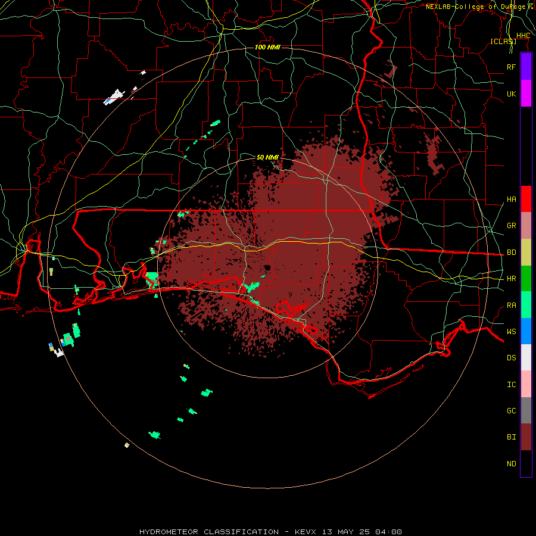Select the pink GR legend swatch
Image resolution: width=536 pixels, height=536 pixels.
point(526,226)
